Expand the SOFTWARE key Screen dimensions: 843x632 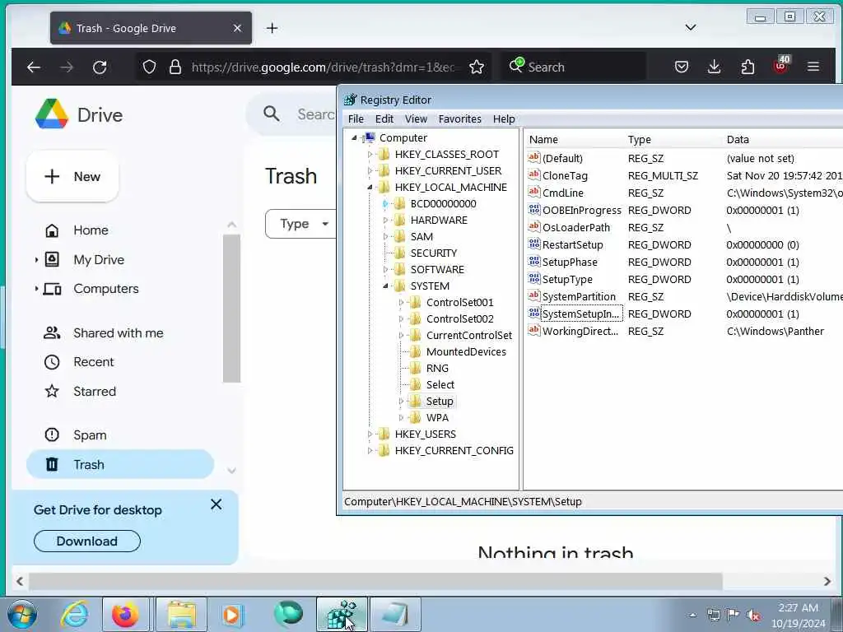coord(385,270)
